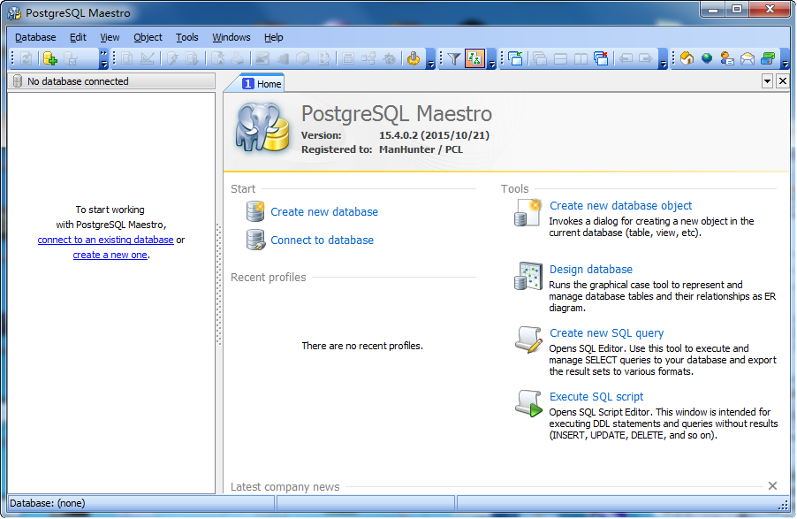Toggle the highlighted tree-view explorer button

474,58
